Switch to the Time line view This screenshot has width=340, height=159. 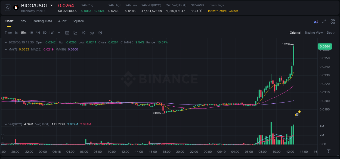click(8, 33)
